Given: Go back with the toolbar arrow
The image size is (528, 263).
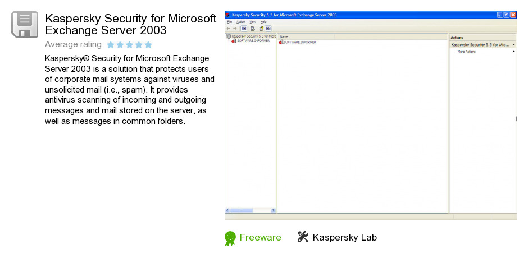Looking at the screenshot, I should pyautogui.click(x=228, y=29).
